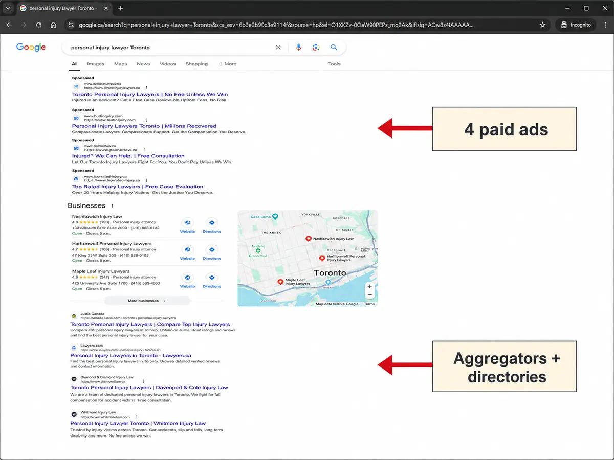Open Toronto Personal Injury Lawyers No Fee ad
The width and height of the screenshot is (614, 460).
[x=150, y=94]
